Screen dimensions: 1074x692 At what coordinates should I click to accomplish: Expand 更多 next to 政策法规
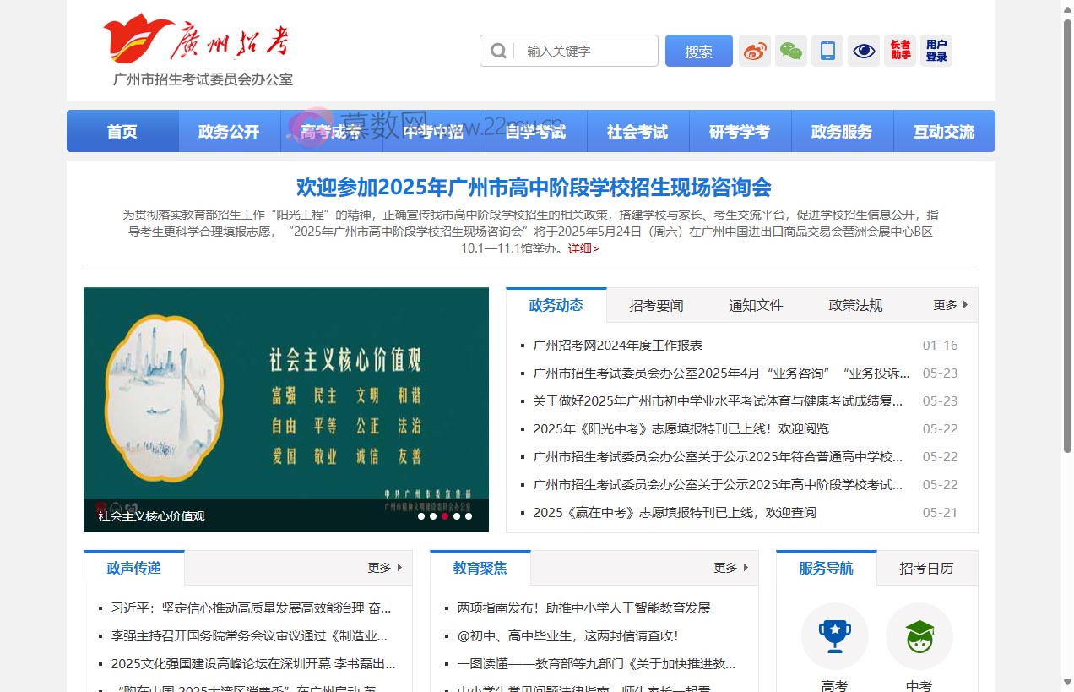946,305
